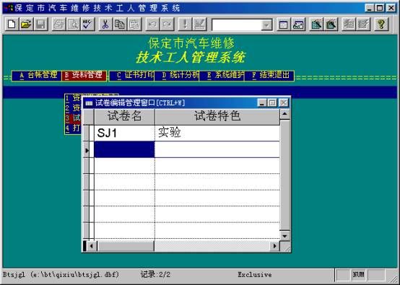Viewport: 400px width, 285px height.
Task: Click the Help question mark icon
Action: click(381, 25)
